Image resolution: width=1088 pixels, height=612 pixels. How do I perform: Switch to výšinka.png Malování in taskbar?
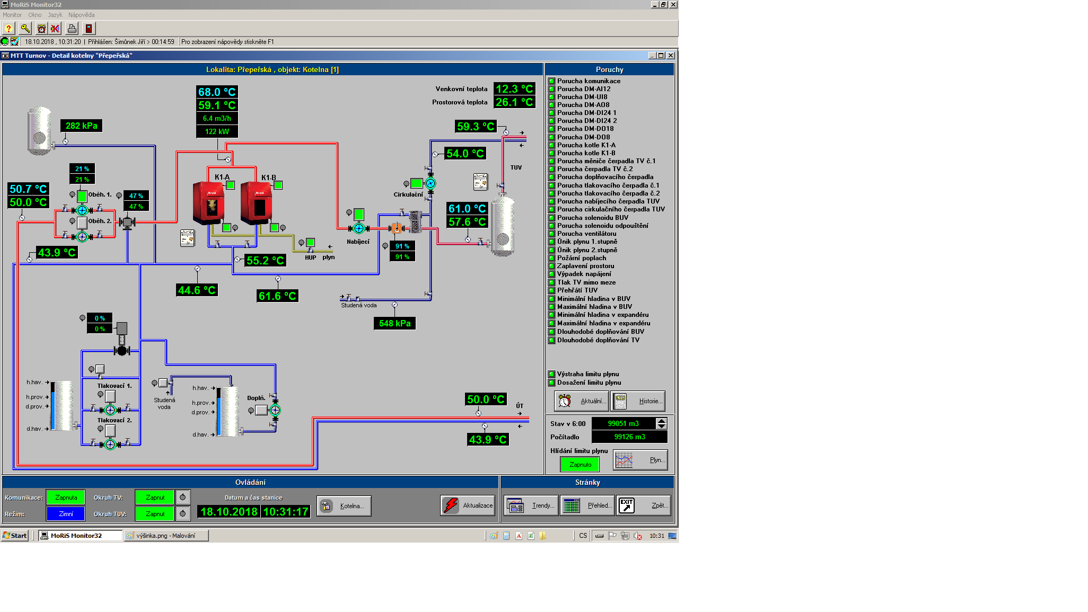coord(166,536)
